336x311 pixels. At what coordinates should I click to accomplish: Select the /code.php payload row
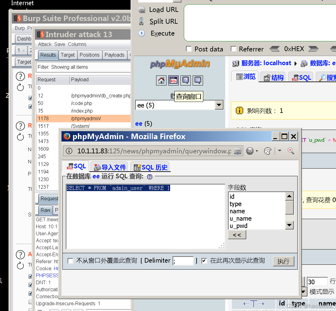pyautogui.click(x=83, y=103)
